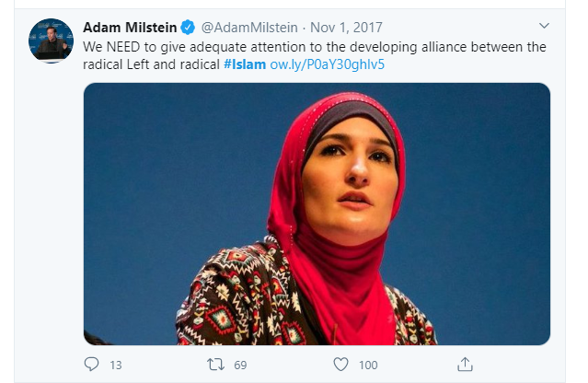588x383 pixels.
Task: Click the retweet count 69
Action: coord(240,366)
